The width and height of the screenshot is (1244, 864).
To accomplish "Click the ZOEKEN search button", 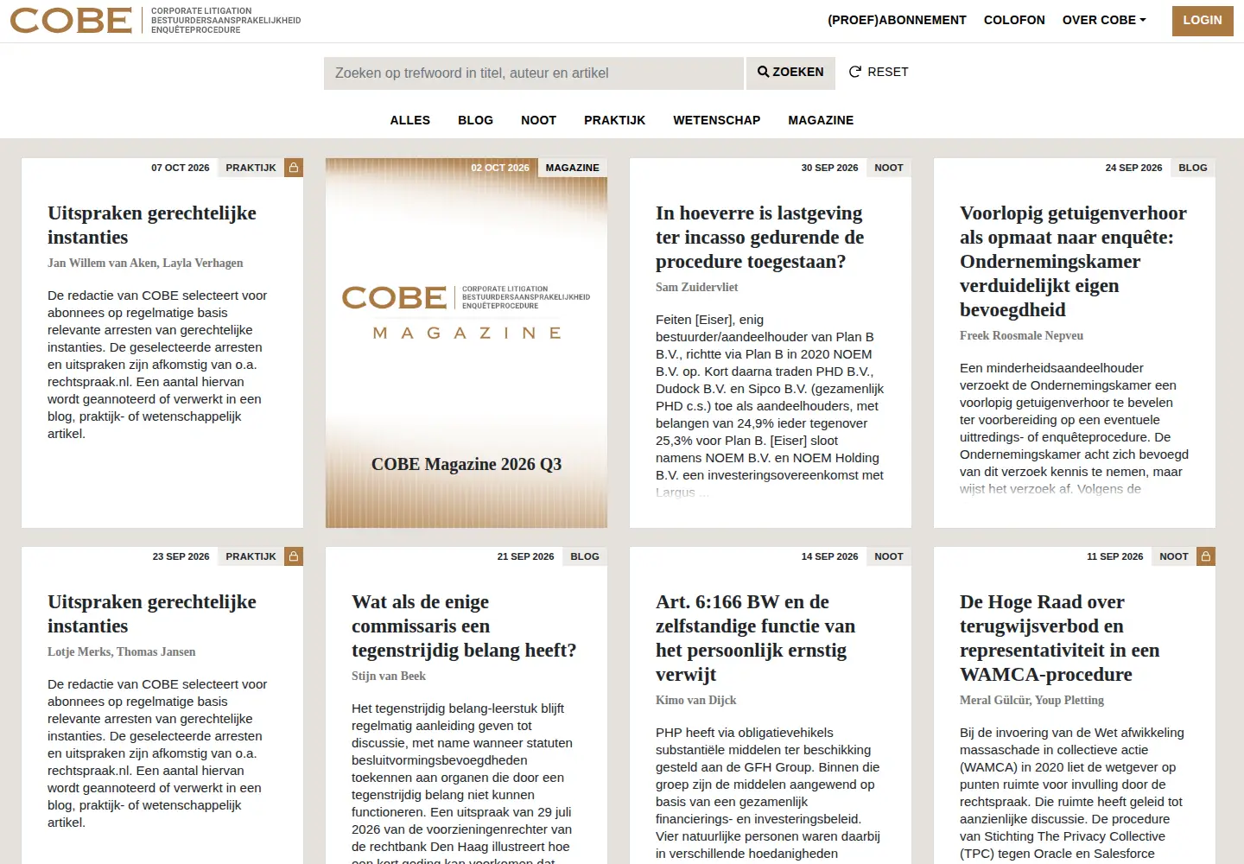I will click(790, 73).
